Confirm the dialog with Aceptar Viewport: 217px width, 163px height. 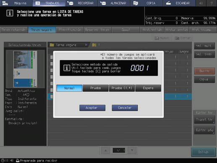pyautogui.click(x=92, y=108)
